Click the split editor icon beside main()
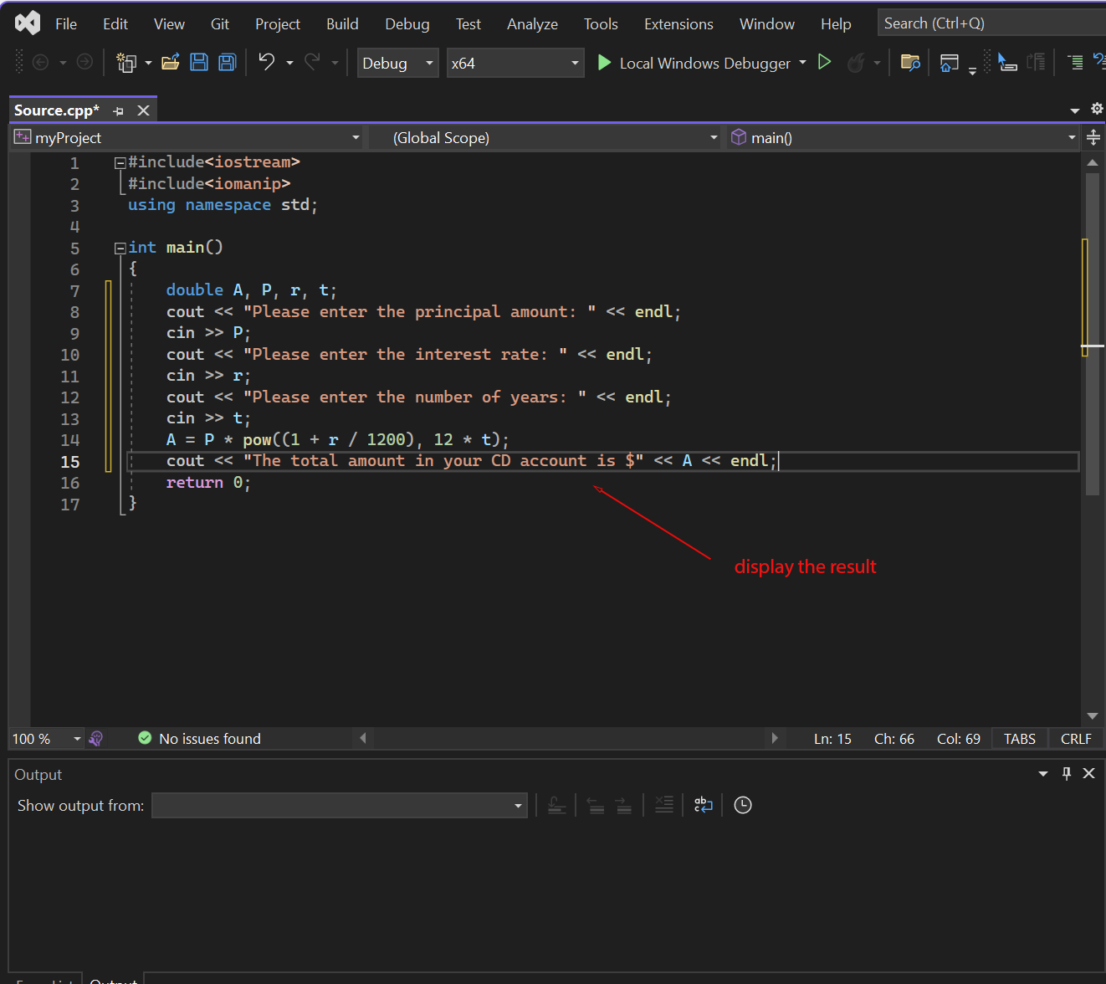1106x984 pixels. [x=1093, y=137]
